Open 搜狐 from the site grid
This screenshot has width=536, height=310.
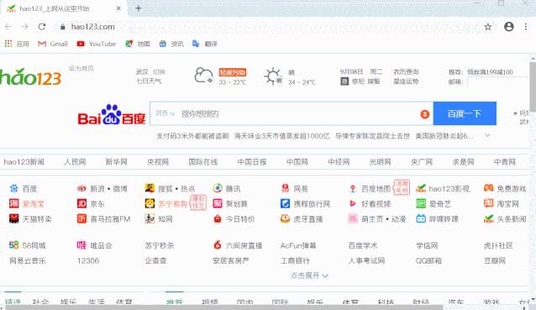pos(166,188)
